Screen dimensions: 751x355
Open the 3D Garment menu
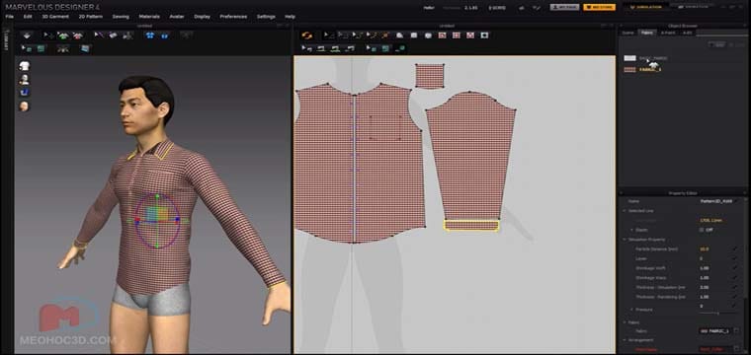click(x=55, y=16)
